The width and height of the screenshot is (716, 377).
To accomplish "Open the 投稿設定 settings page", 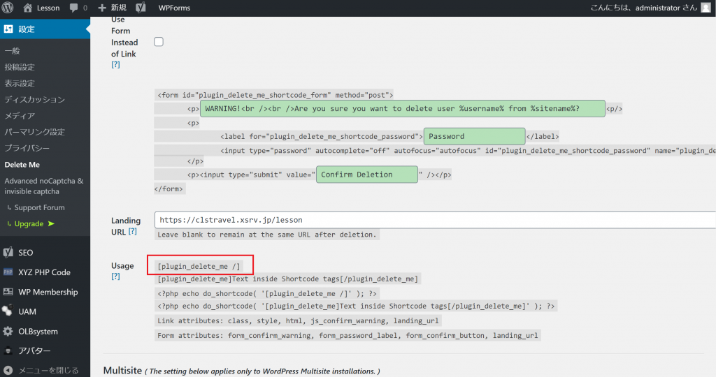I will tap(20, 67).
